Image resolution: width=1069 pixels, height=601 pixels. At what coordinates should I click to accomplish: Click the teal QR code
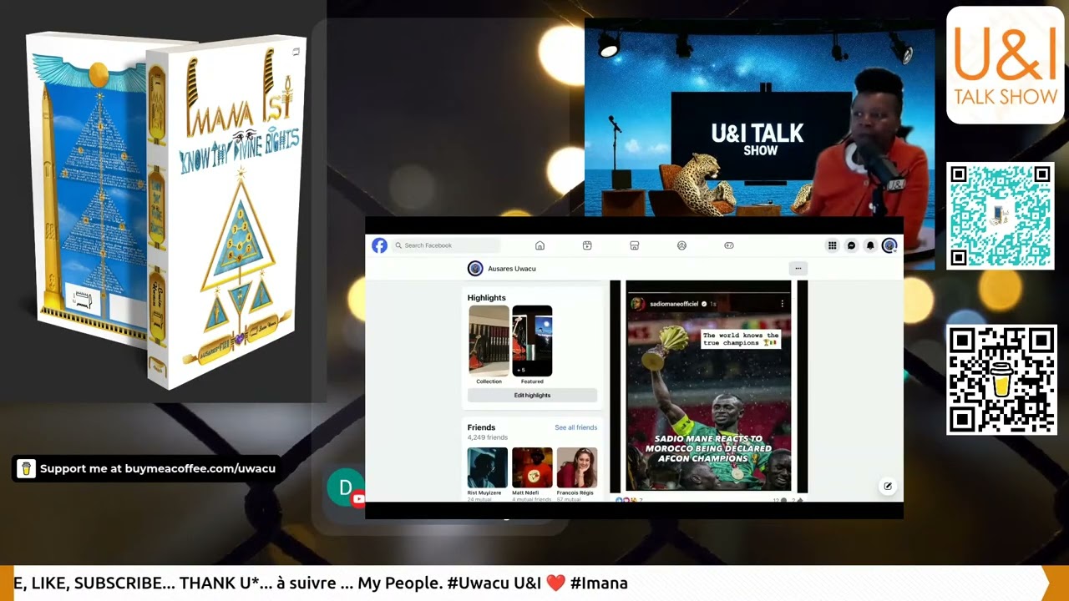click(x=1001, y=216)
